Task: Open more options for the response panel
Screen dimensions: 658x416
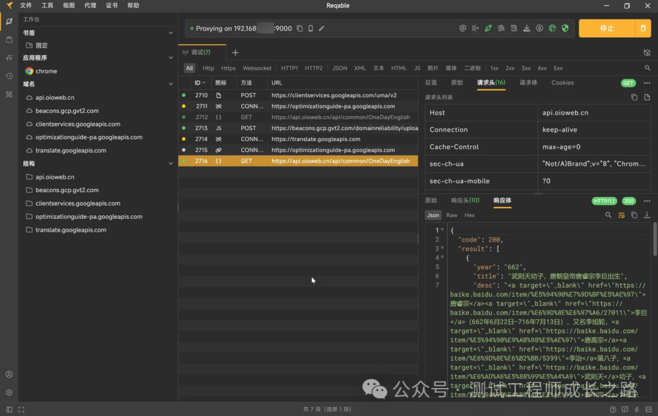Action: [647, 201]
